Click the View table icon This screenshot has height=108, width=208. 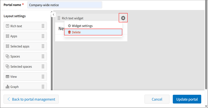coord(7,77)
